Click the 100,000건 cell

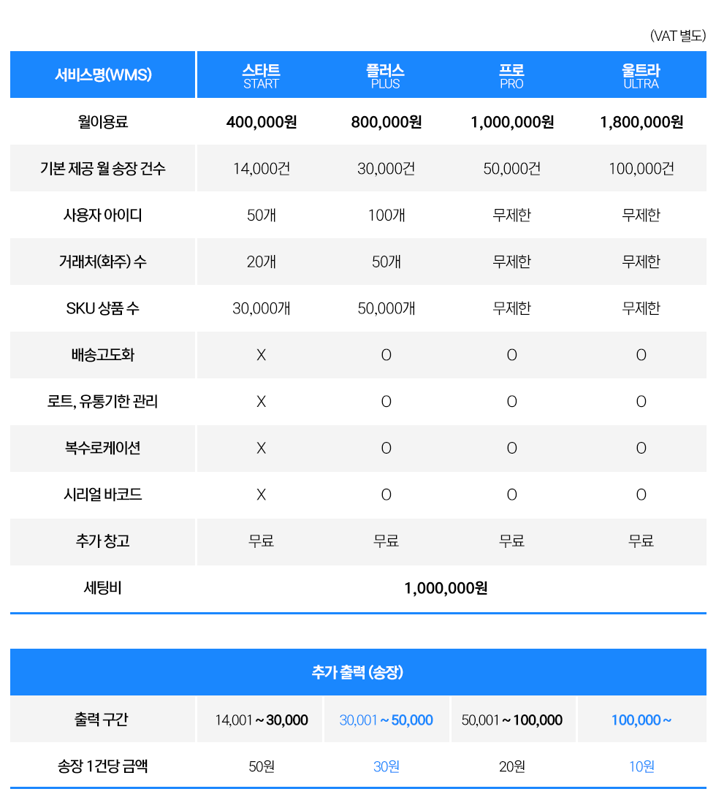click(x=641, y=169)
